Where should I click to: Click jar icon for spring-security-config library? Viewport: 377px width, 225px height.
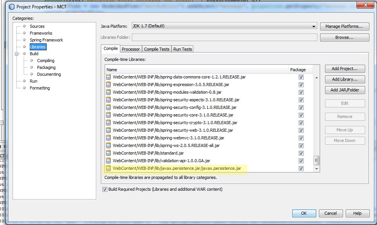[x=108, y=107]
